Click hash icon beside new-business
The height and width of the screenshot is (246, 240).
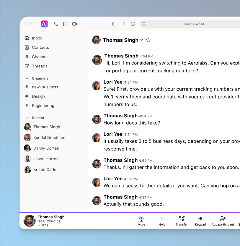[27, 87]
